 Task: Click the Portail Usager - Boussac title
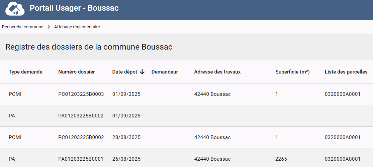[74, 8]
